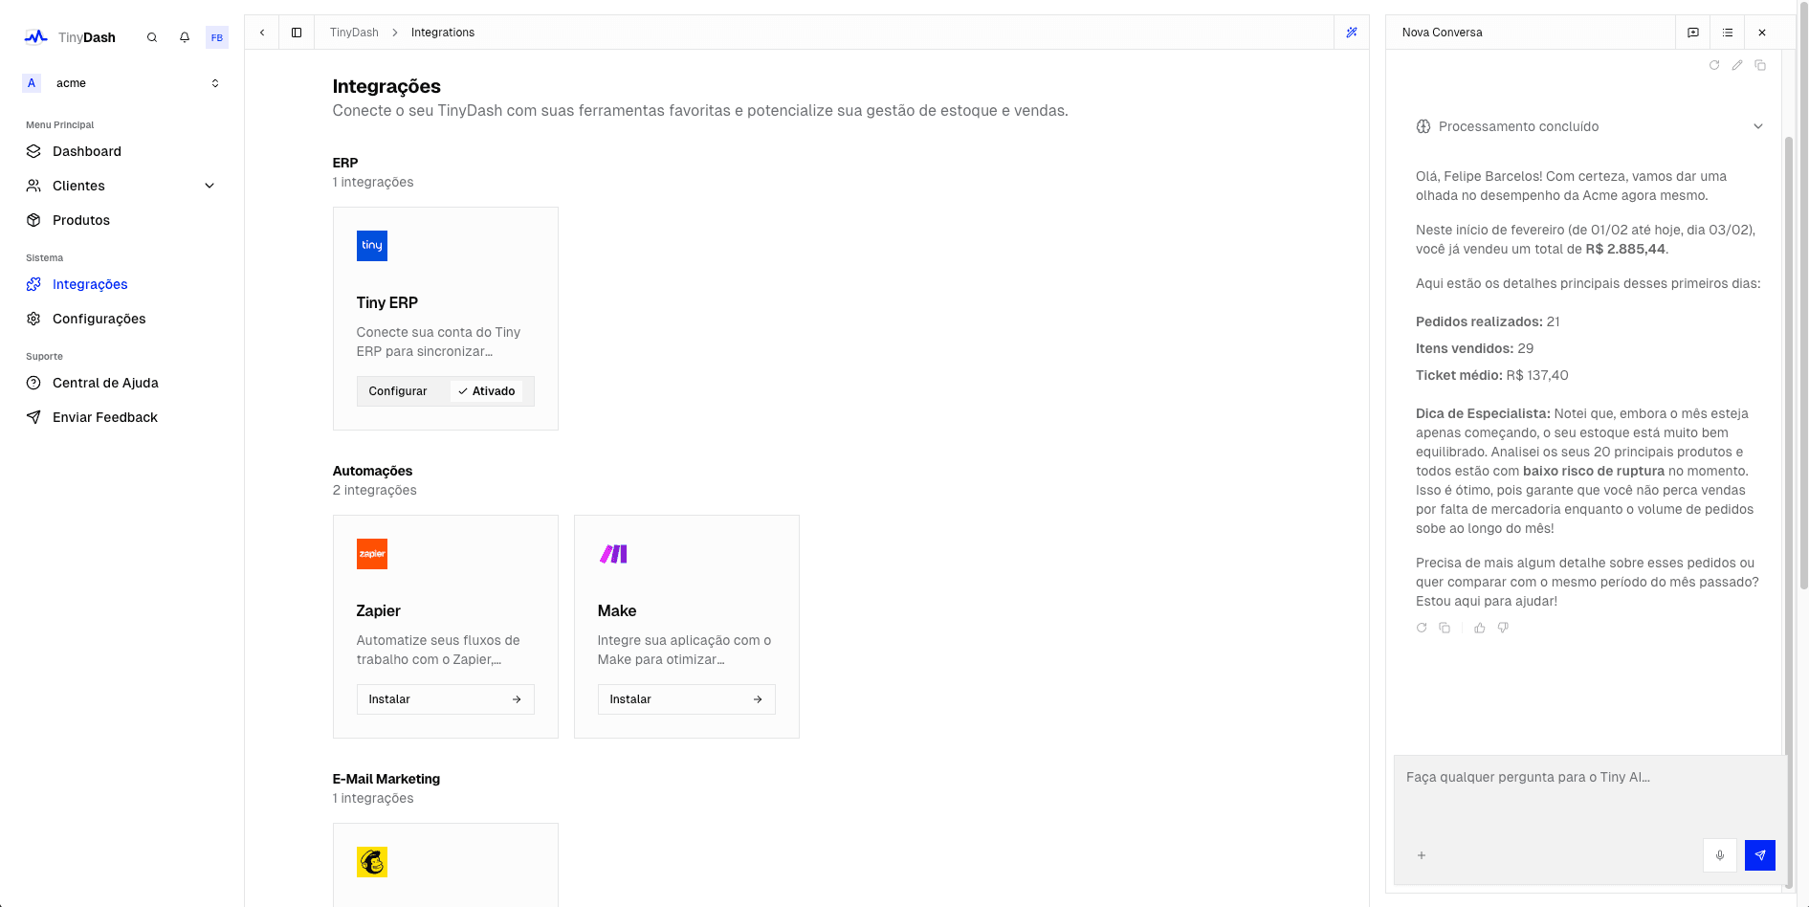Add an attachment with plus icon

click(x=1422, y=855)
